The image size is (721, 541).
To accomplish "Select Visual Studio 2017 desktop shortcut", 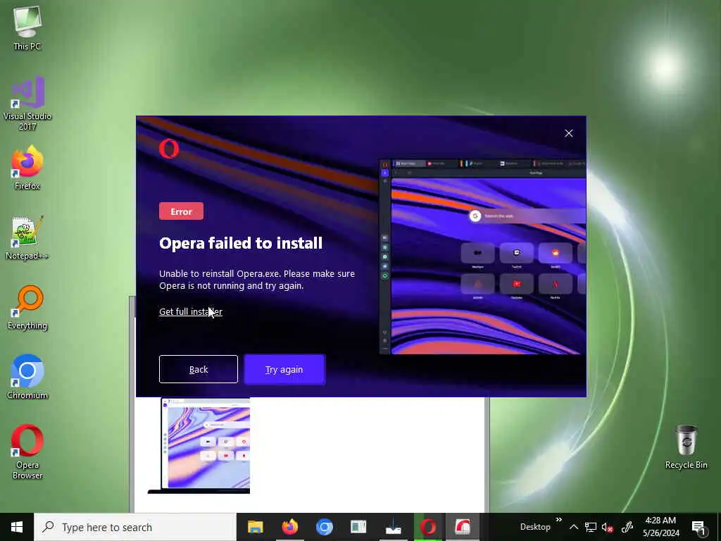I will (x=27, y=103).
